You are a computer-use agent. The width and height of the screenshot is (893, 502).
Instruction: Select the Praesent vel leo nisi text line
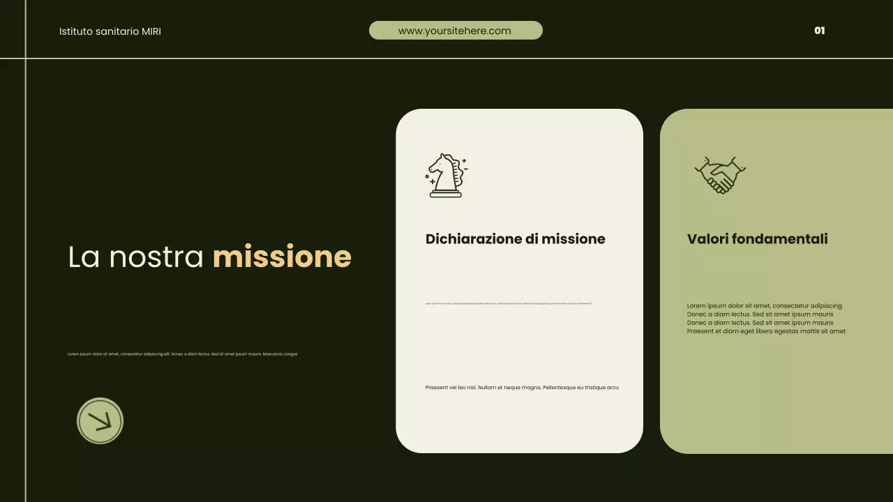pyautogui.click(x=522, y=387)
